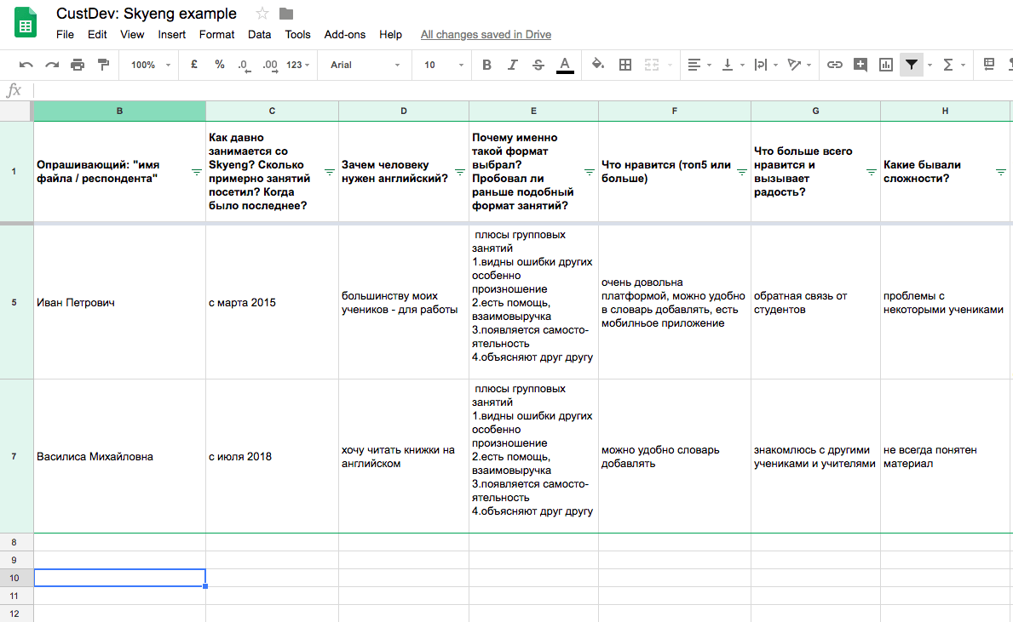
Task: Click the insert comment icon
Action: [x=860, y=65]
